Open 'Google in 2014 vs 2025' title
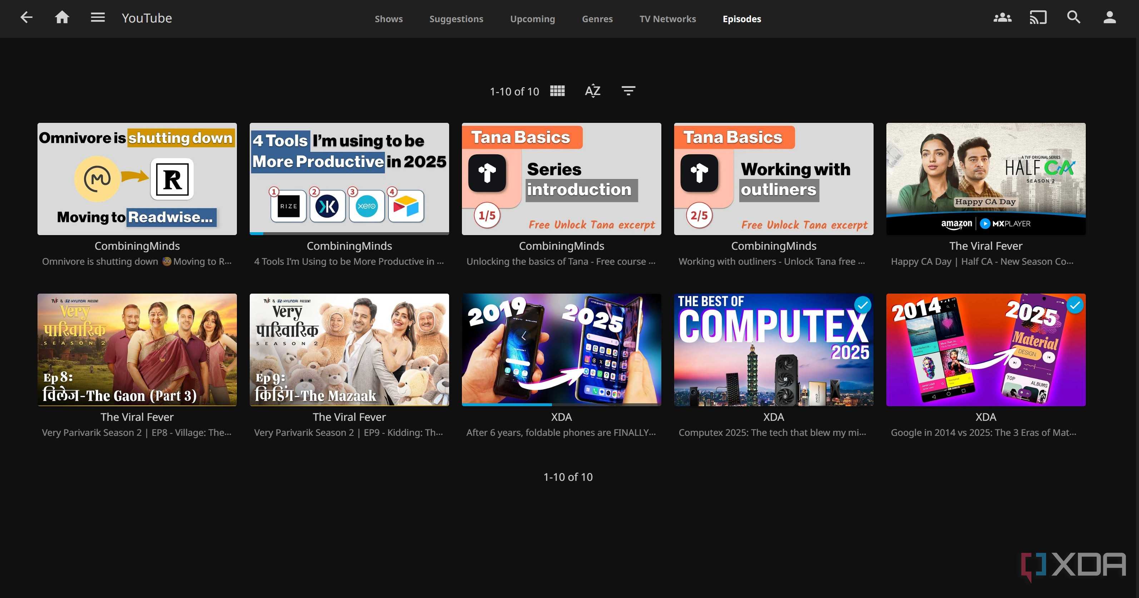This screenshot has height=598, width=1139. click(x=984, y=433)
